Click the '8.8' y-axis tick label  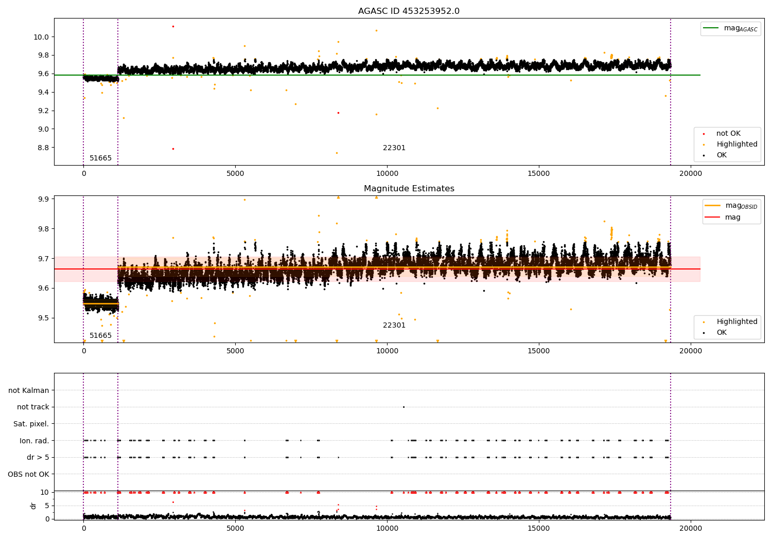click(43, 148)
